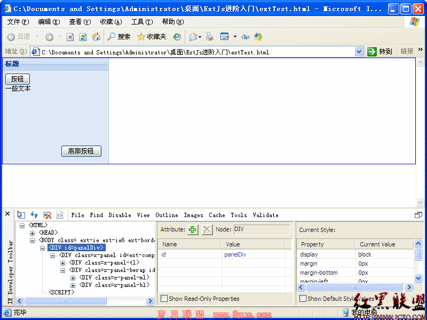Open 收藏夹 favorites star button
427x320 pixels.
pos(152,37)
